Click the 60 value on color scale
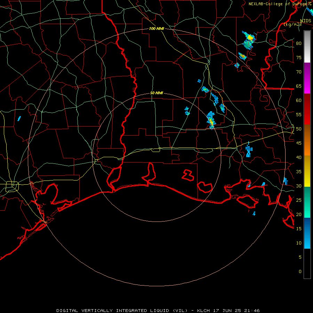313x313 pixels. [299, 101]
